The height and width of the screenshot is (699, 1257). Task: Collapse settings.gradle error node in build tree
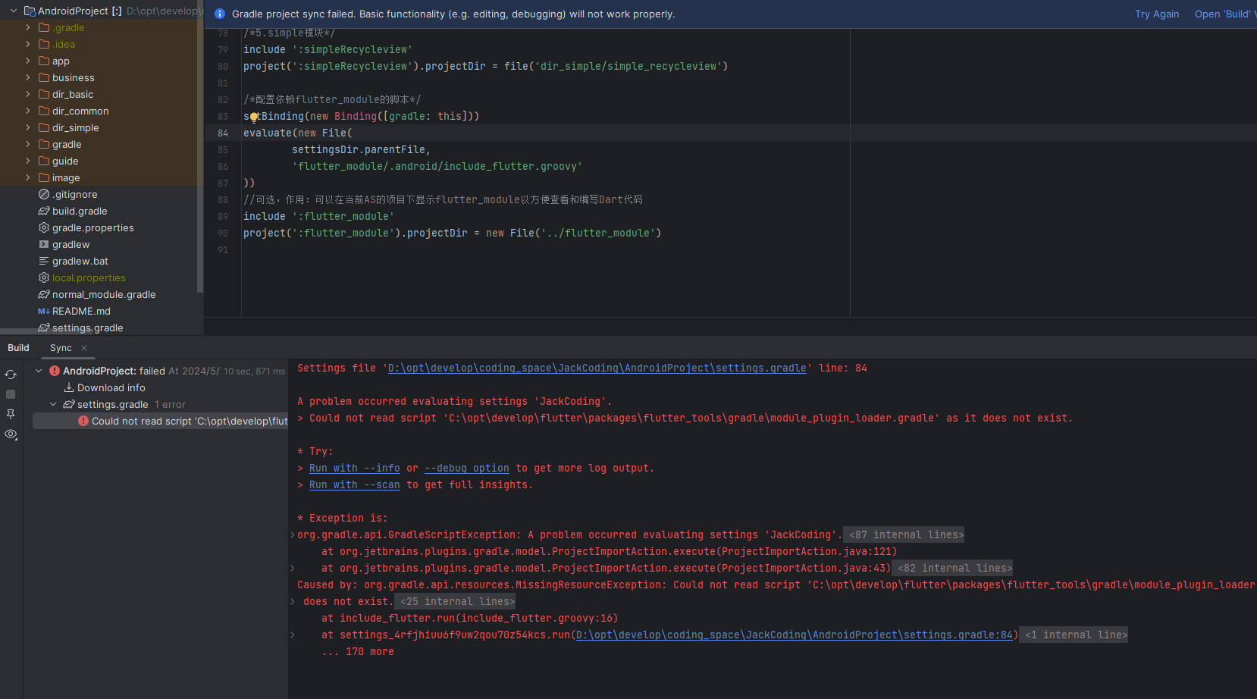click(x=53, y=404)
